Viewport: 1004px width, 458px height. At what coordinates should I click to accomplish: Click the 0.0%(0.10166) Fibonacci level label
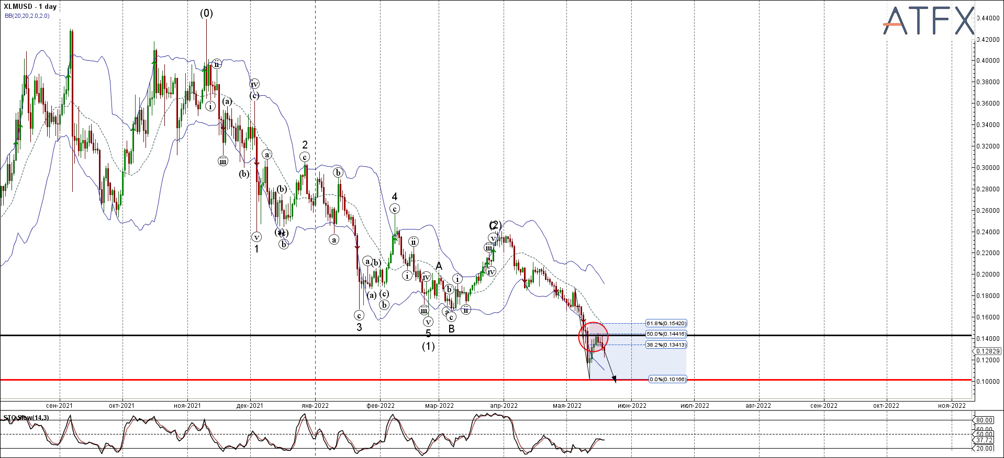[667, 380]
